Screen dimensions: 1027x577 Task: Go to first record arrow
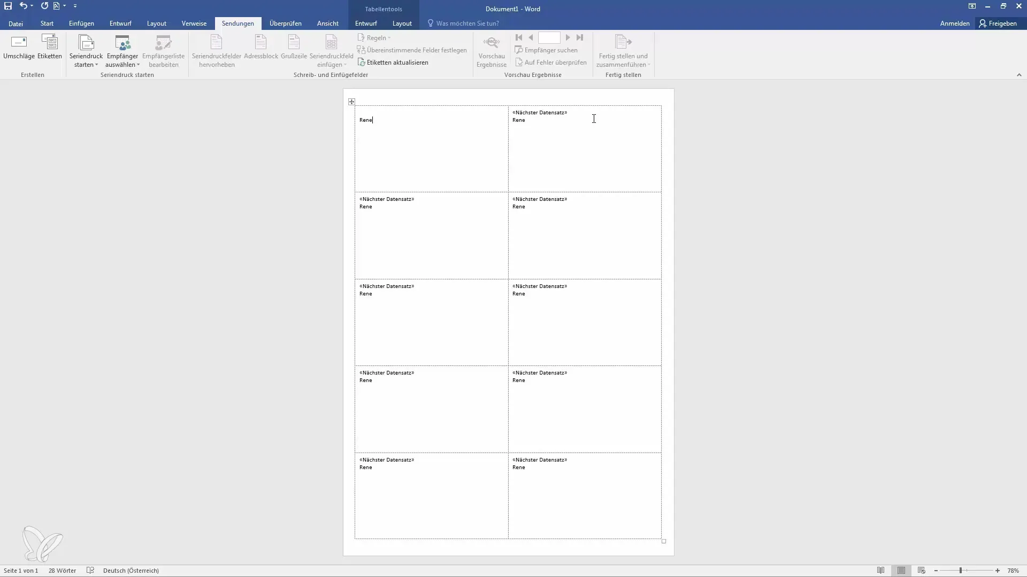coord(518,37)
